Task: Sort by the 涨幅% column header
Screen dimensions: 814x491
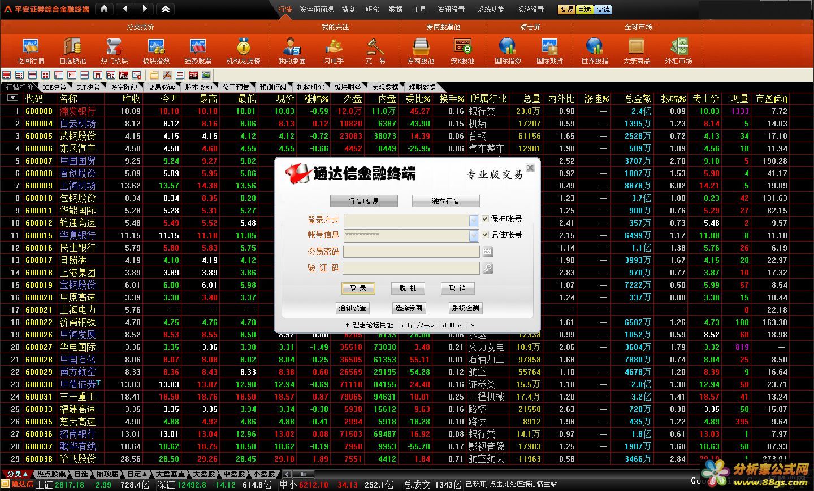Action: (316, 98)
